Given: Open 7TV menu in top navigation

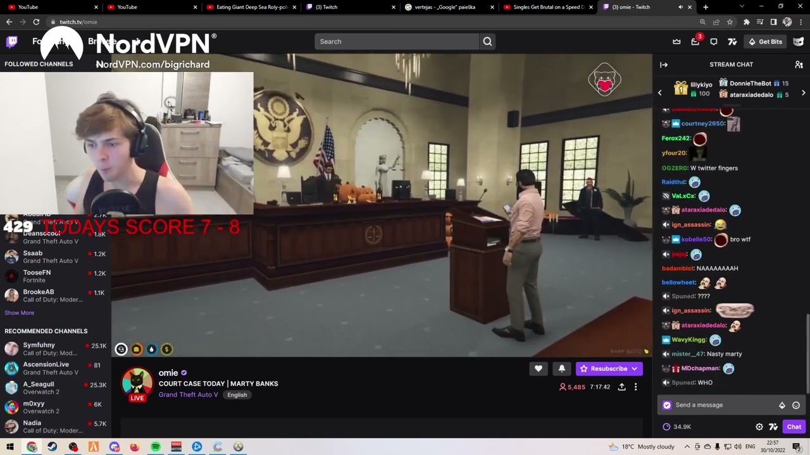Looking at the screenshot, I should click(x=732, y=42).
